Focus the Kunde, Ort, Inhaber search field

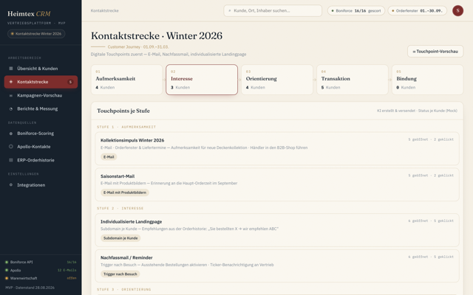pyautogui.click(x=273, y=11)
